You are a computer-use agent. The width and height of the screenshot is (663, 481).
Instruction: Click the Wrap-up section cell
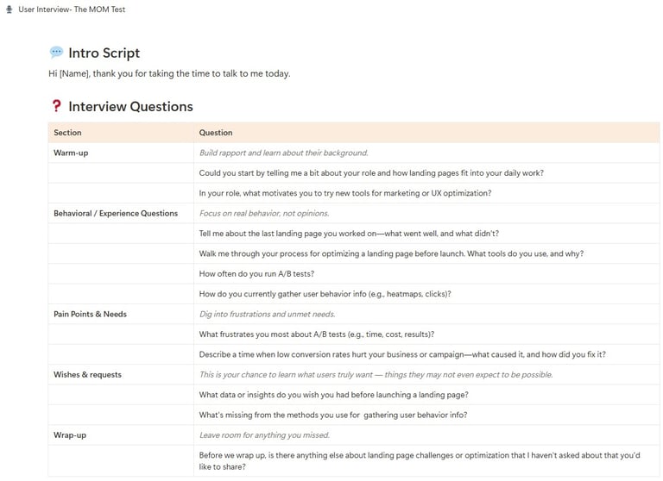(x=121, y=435)
